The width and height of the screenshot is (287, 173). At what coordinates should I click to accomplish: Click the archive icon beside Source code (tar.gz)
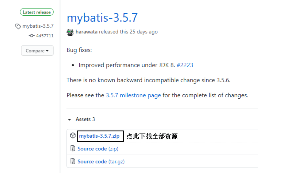coord(73,161)
